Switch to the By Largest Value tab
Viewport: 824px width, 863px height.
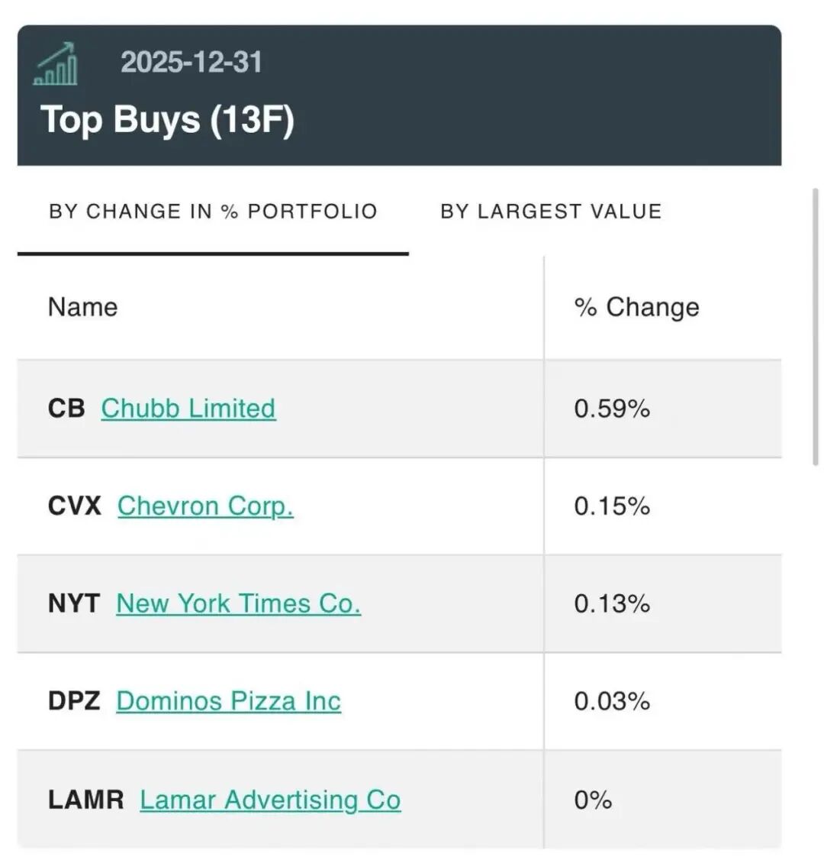click(551, 212)
